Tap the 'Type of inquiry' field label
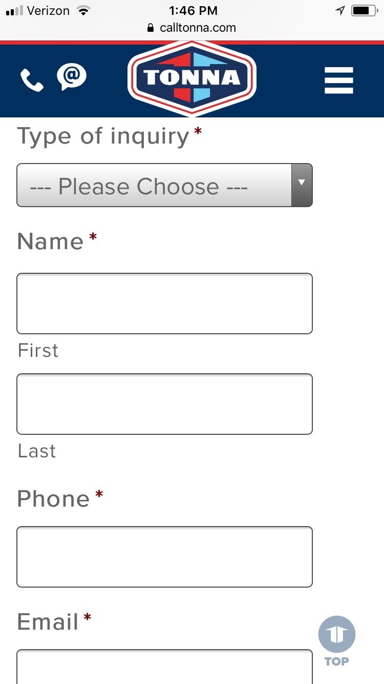This screenshot has width=384, height=684. pyautogui.click(x=104, y=137)
